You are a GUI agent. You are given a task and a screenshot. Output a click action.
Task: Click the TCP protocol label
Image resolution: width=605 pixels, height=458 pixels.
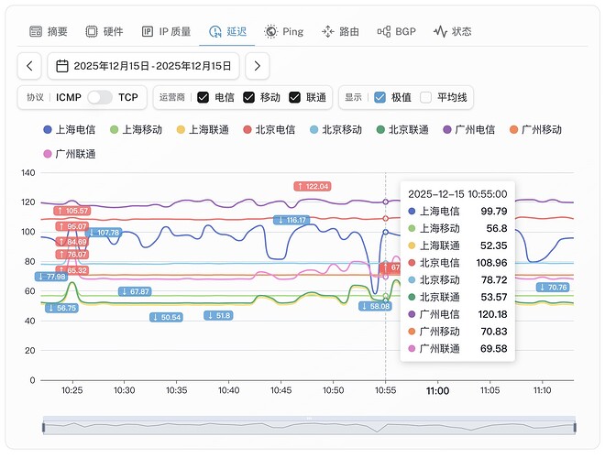(128, 97)
